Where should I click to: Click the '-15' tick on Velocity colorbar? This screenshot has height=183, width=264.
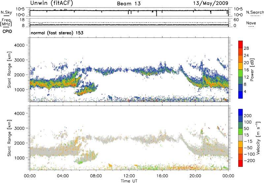pos(248,141)
